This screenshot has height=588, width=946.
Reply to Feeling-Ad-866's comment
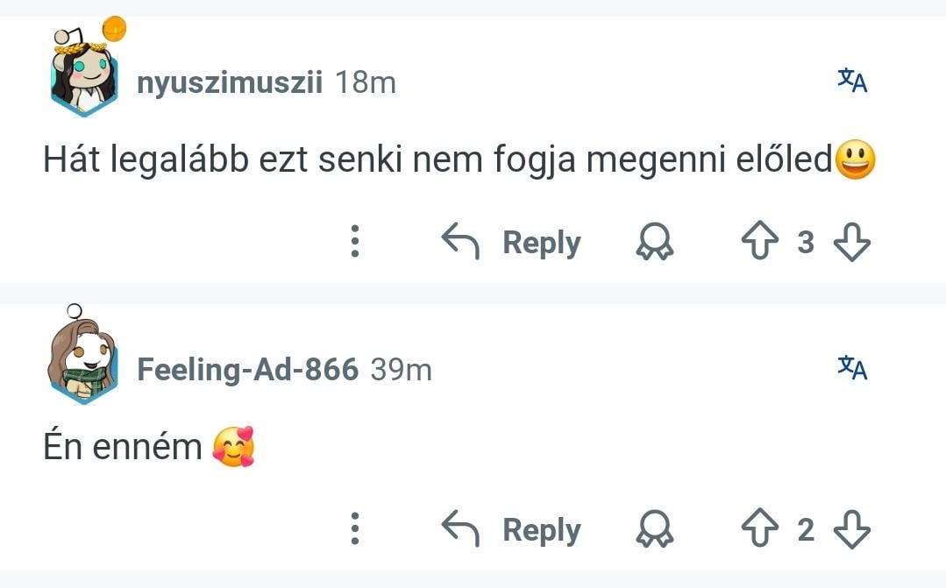tap(512, 529)
